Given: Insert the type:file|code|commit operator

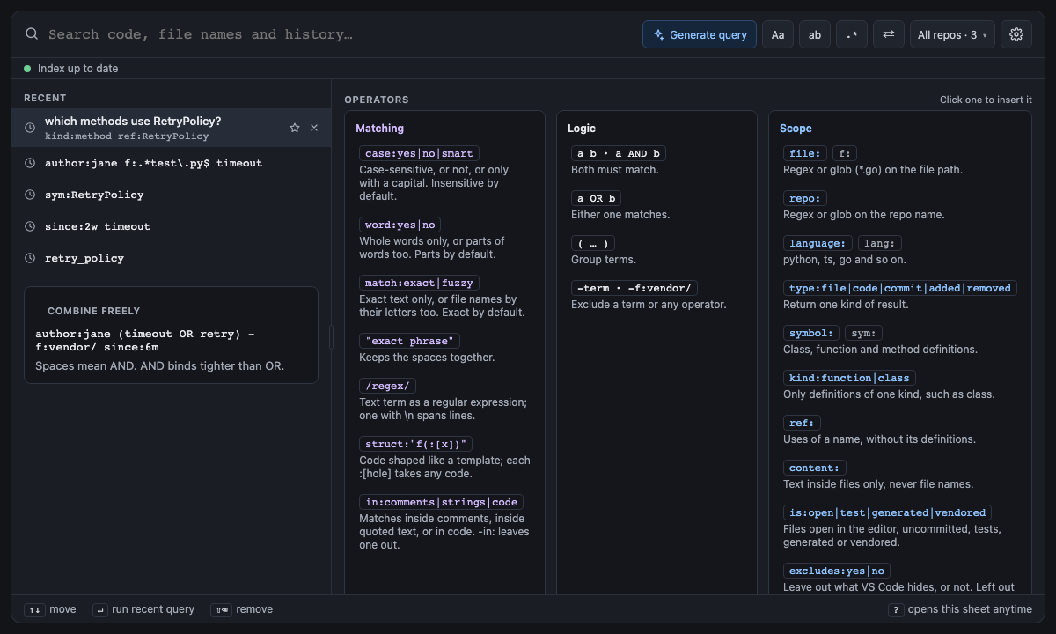Looking at the screenshot, I should click(900, 288).
